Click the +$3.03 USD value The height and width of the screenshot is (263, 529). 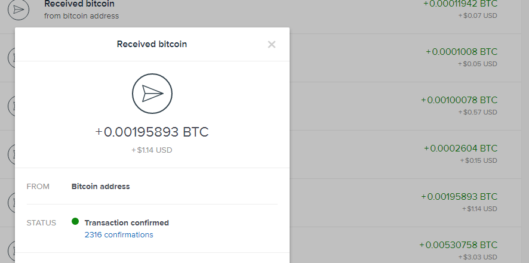point(477,257)
